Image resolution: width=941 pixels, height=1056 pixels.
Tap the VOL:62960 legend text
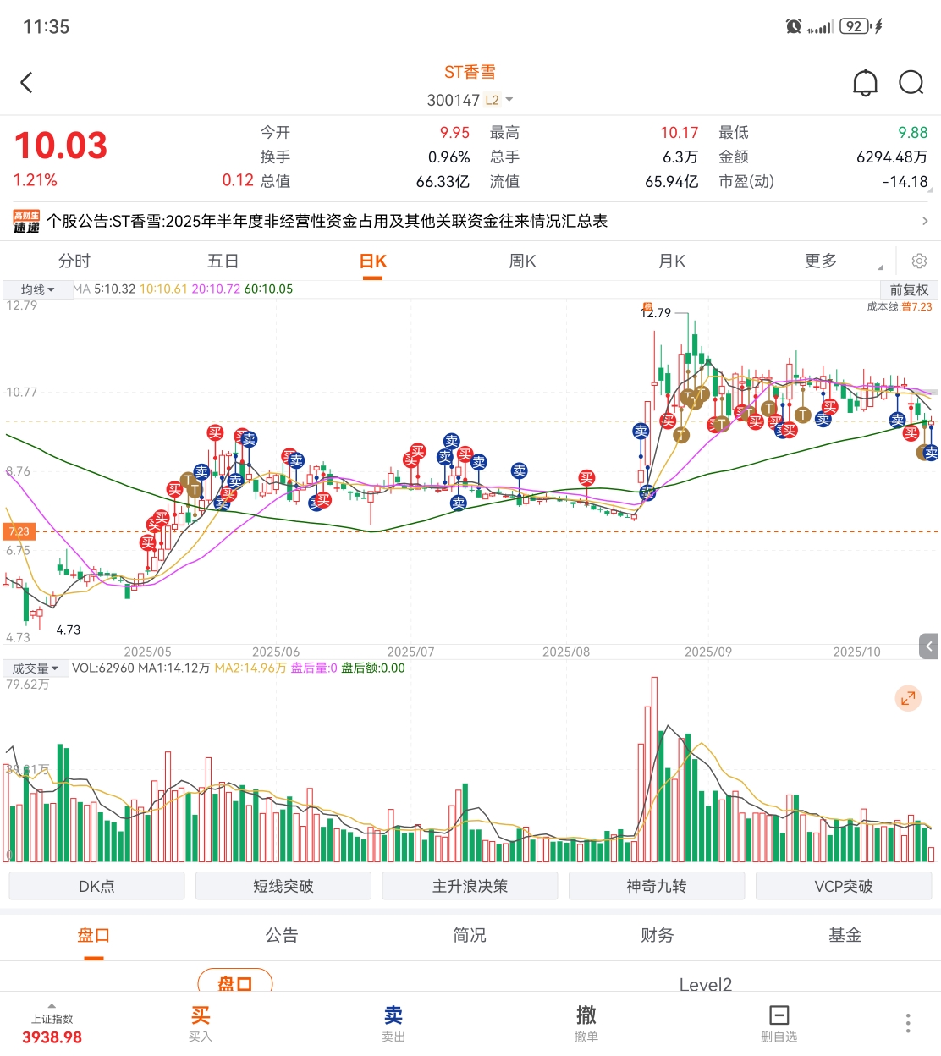pos(103,668)
